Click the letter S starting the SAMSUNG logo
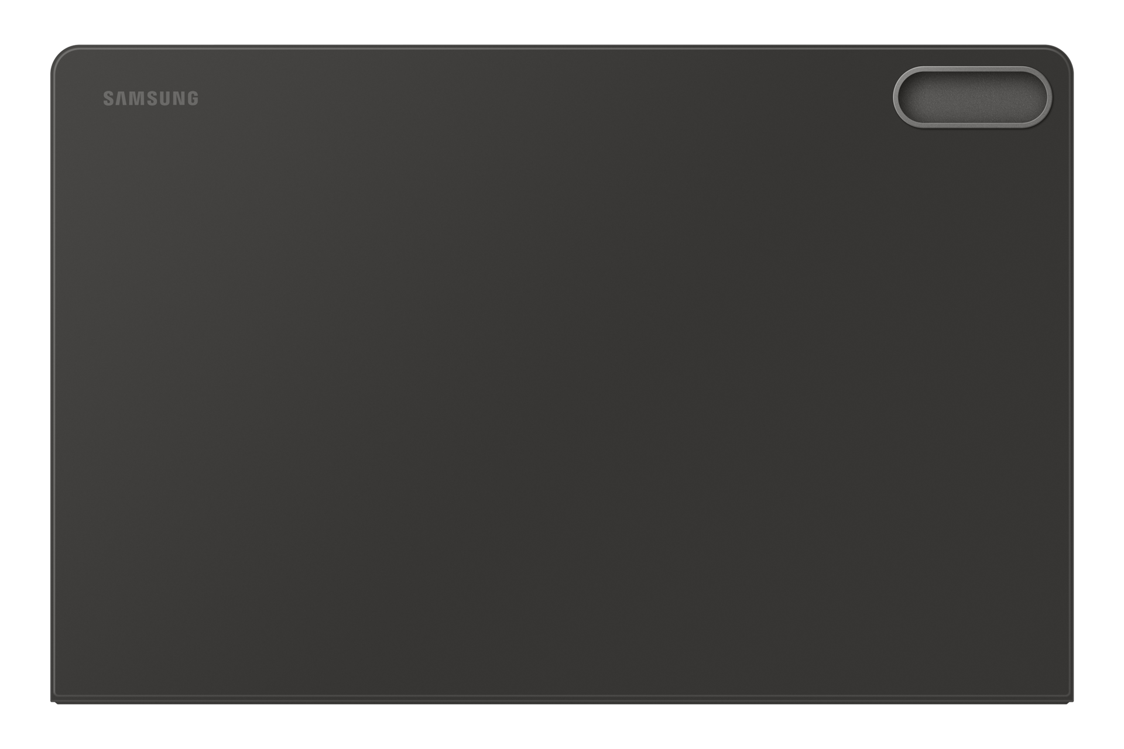Viewport: 1124px width, 749px height. (108, 98)
